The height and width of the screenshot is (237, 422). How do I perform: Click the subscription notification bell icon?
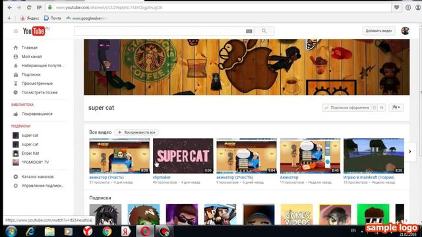(x=374, y=108)
